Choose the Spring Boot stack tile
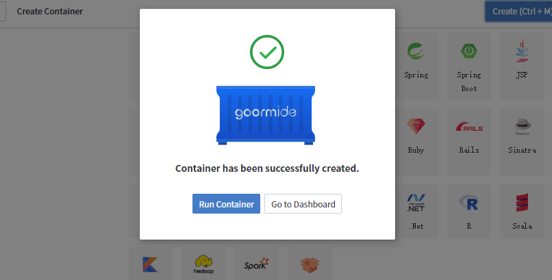Image resolution: width=552 pixels, height=280 pixels. [469, 52]
